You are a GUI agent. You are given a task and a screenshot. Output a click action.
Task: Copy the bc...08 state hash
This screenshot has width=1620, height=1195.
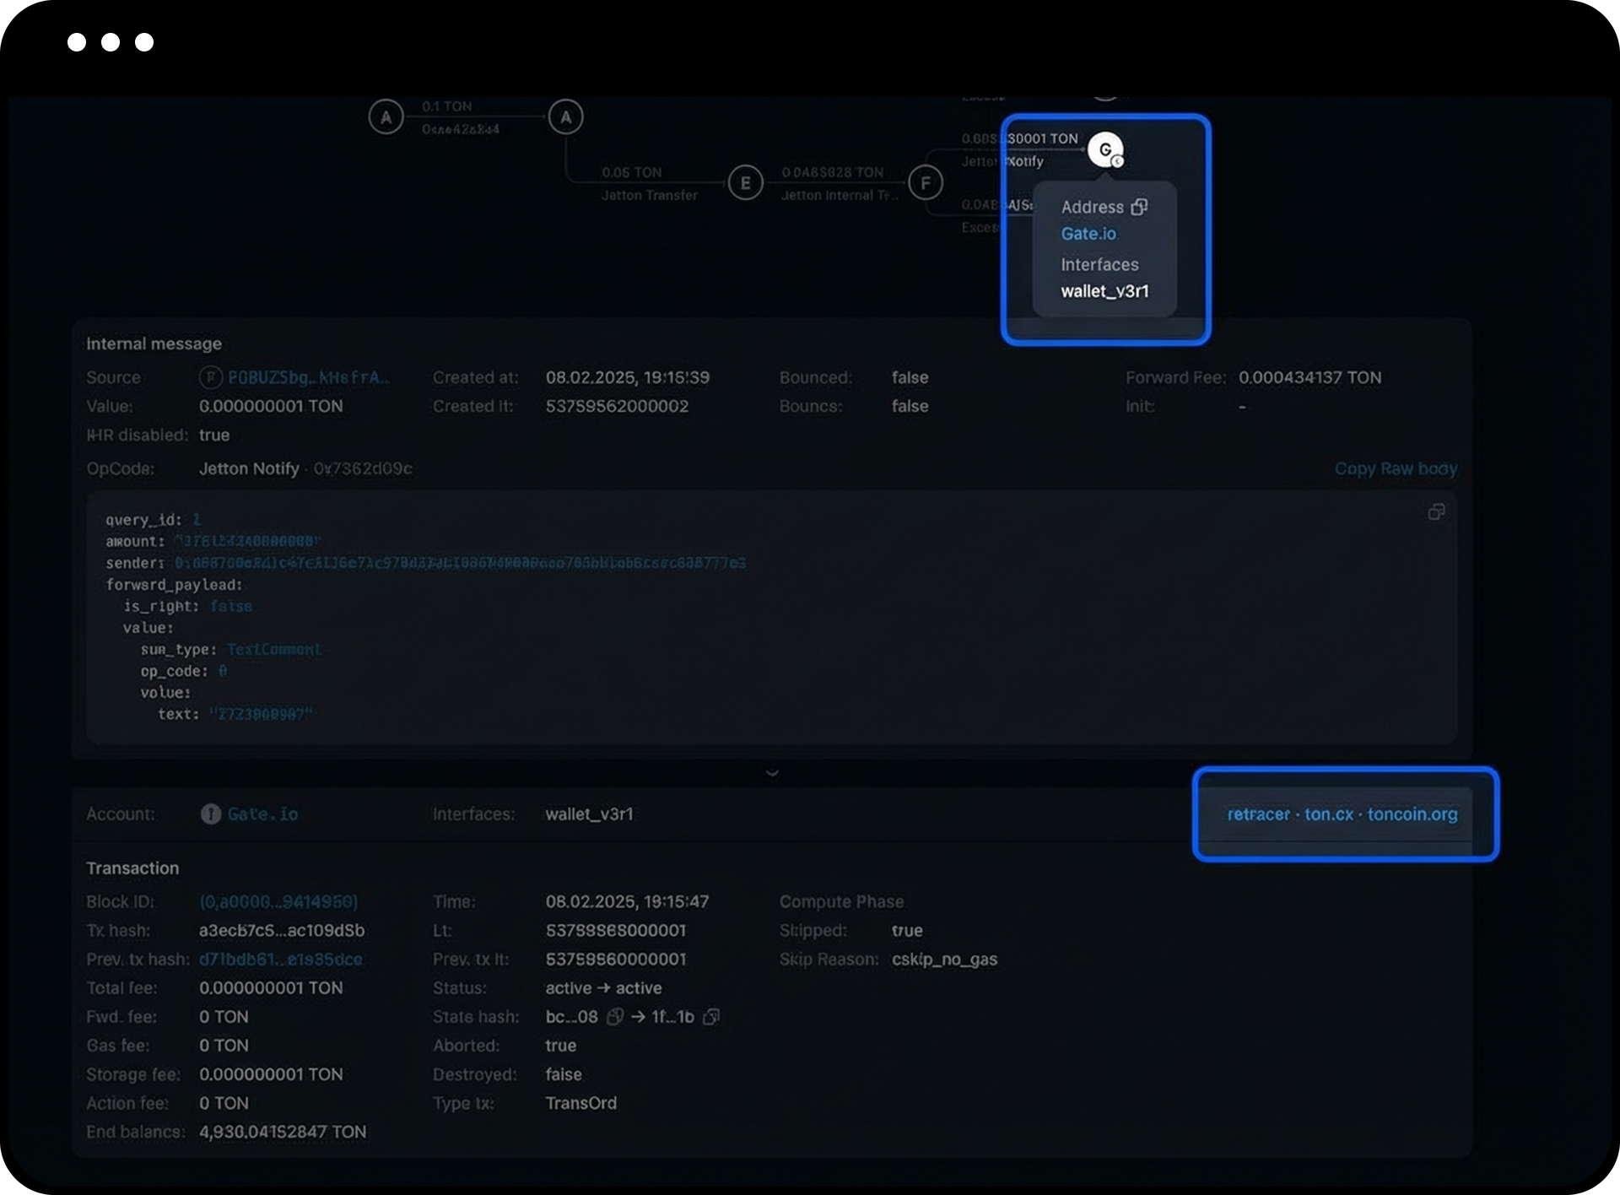click(615, 1017)
